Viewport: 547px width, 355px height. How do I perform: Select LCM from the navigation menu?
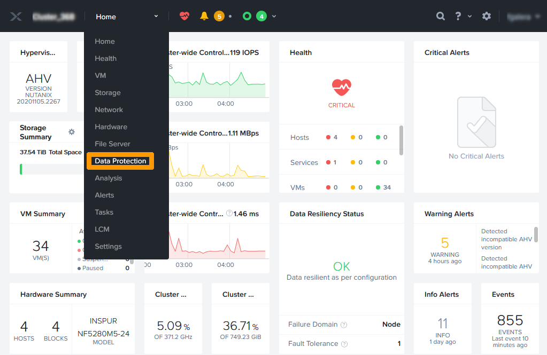(102, 229)
